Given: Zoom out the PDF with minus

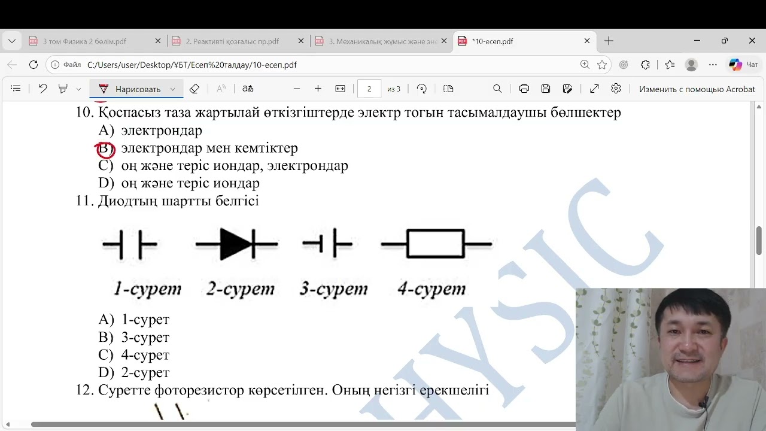Looking at the screenshot, I should click(x=296, y=89).
